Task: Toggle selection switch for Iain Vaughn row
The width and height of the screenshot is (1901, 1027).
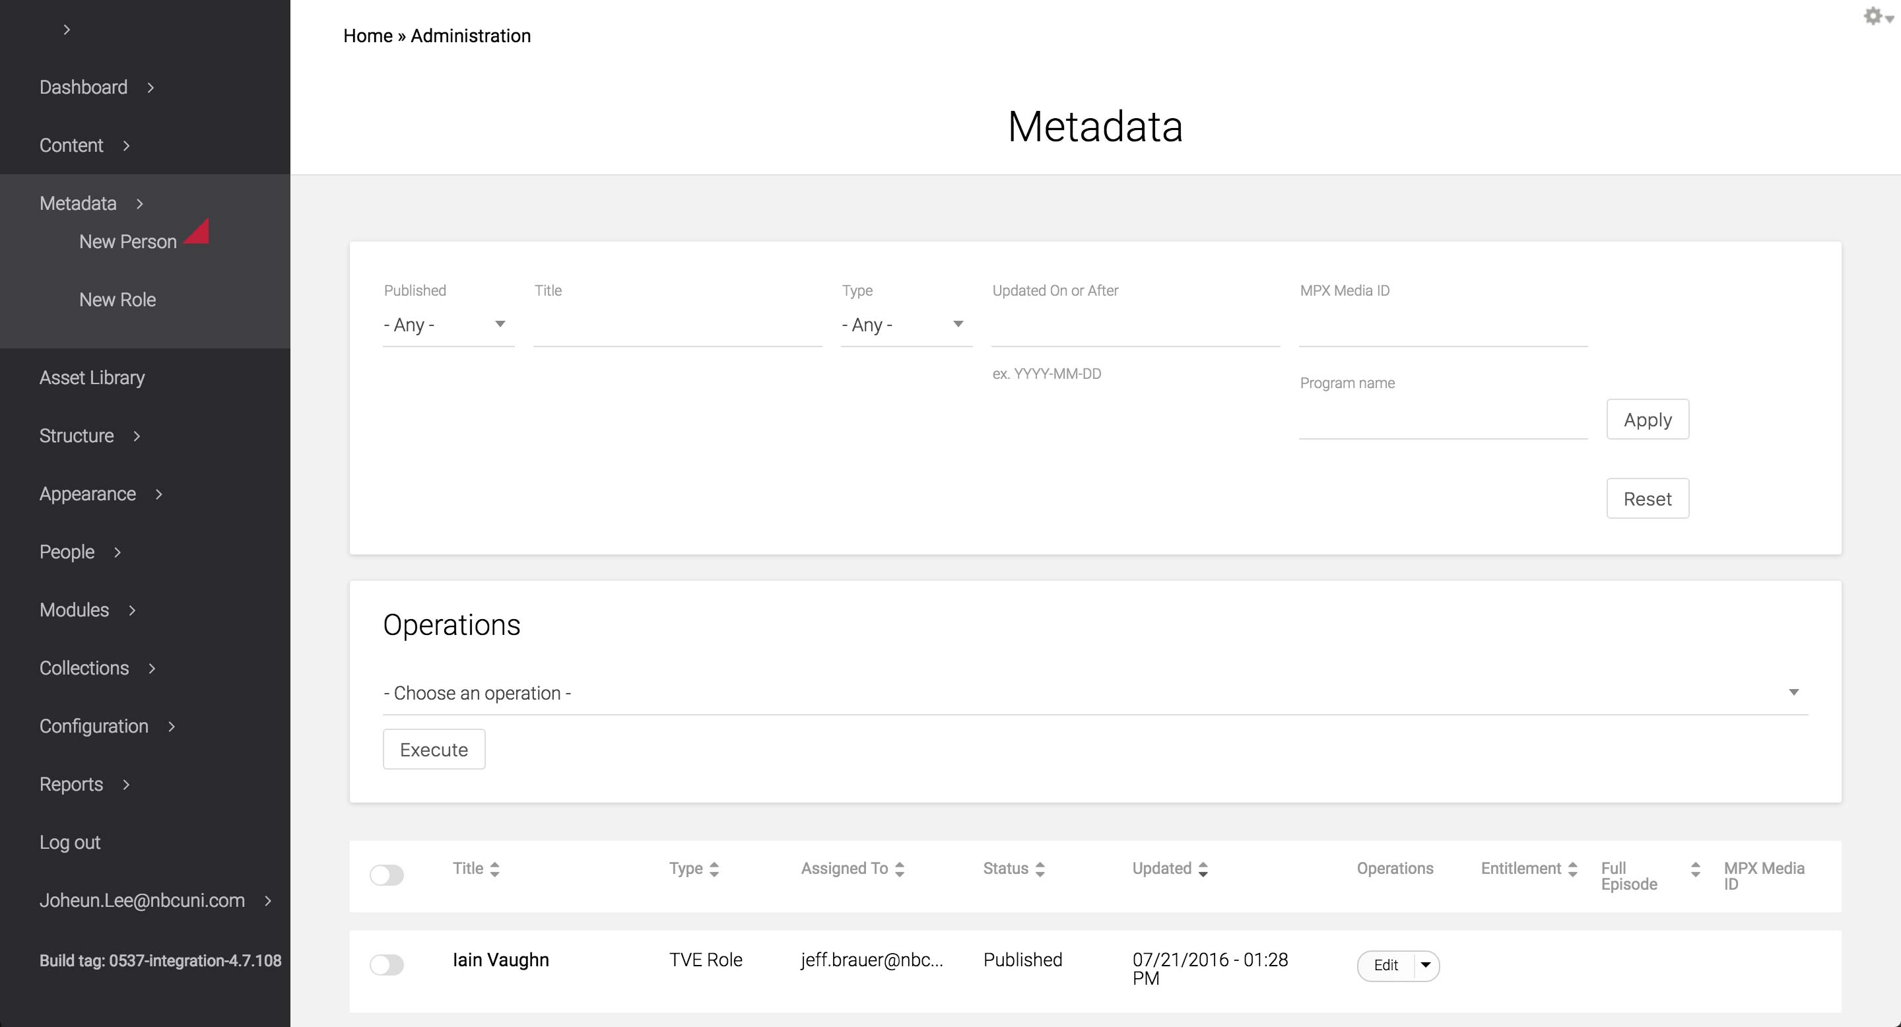Action: [387, 964]
